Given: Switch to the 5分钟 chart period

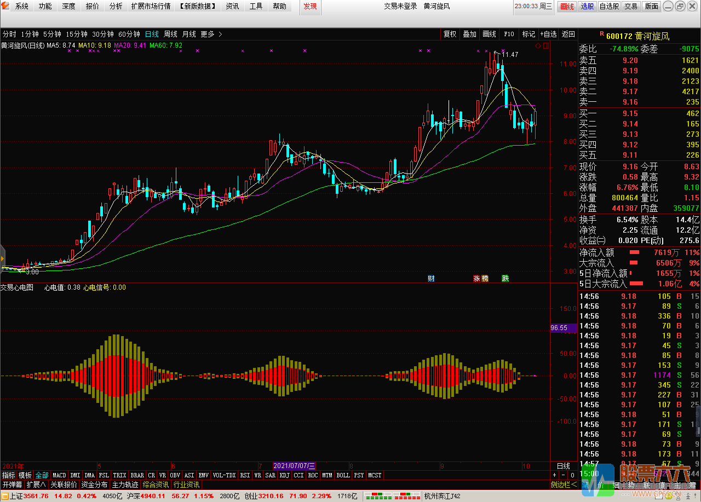Looking at the screenshot, I should coord(52,34).
